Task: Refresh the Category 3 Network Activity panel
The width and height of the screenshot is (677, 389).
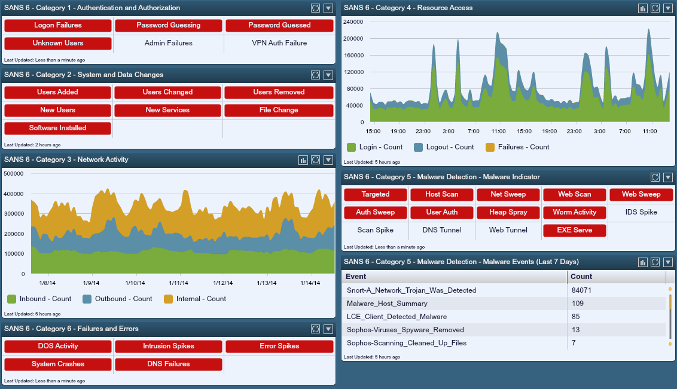Action: pos(316,160)
